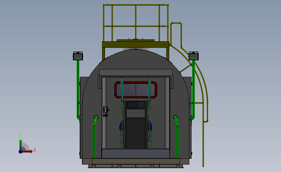Select the left floodlight on the green pole
The width and height of the screenshot is (281, 172).
point(78,56)
